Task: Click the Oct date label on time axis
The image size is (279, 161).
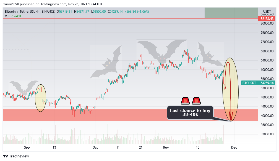Action: click(x=95, y=147)
